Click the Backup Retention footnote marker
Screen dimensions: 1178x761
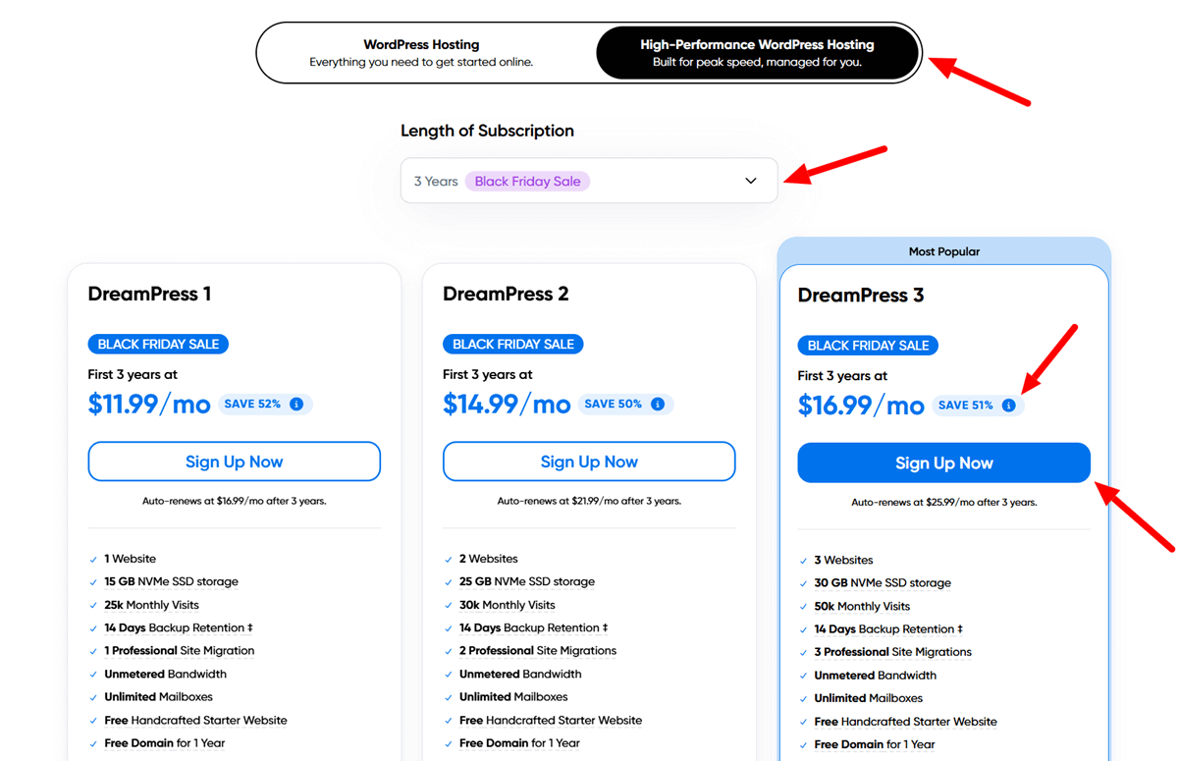coord(252,627)
